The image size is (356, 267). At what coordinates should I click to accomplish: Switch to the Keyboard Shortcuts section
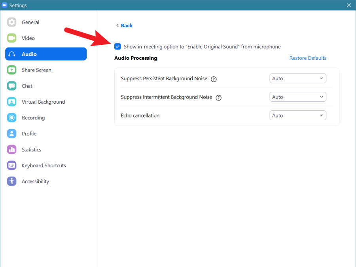point(44,166)
